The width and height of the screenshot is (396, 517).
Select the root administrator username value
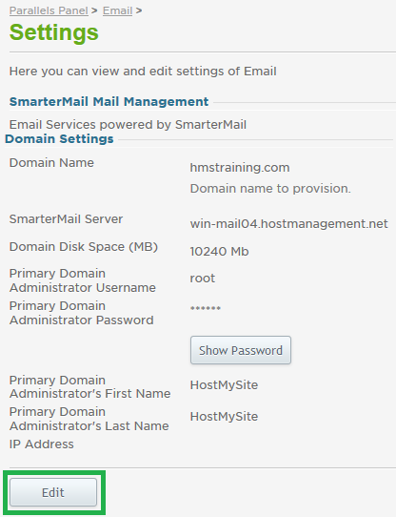(203, 279)
